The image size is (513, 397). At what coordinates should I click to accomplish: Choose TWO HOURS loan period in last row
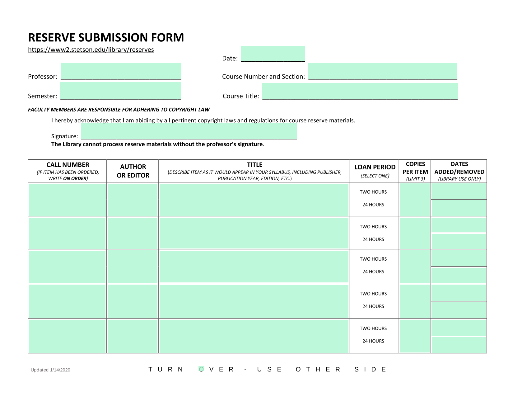coord(373,328)
